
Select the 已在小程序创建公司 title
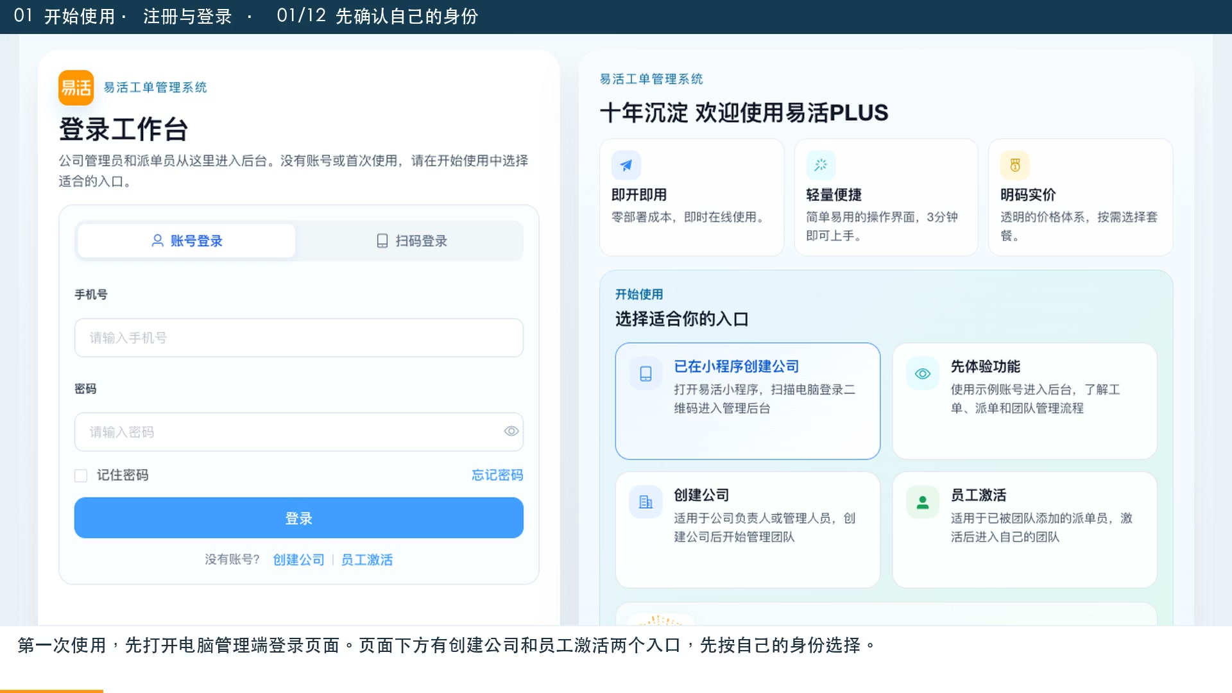pos(737,366)
